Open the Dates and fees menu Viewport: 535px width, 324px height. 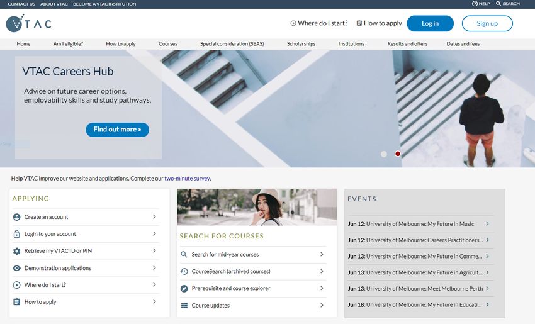(x=463, y=43)
